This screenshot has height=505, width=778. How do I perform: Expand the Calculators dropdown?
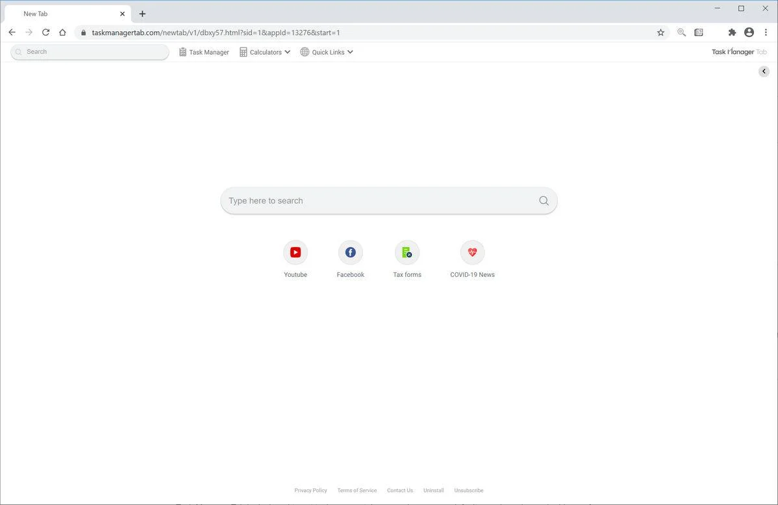pyautogui.click(x=265, y=52)
